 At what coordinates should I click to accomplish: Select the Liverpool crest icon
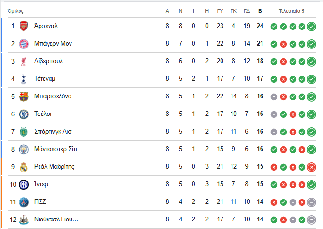24,61
